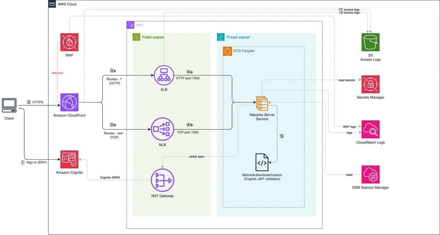Click the Private subnet lock icon
This screenshot has height=235, width=440.
pyautogui.click(x=221, y=37)
